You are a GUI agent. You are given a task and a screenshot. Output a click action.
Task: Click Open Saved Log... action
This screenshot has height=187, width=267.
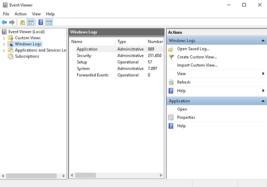click(x=193, y=49)
